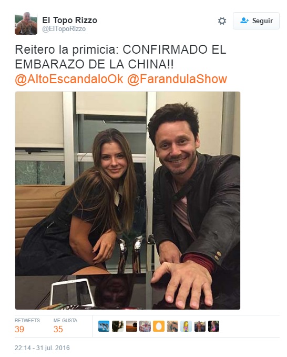
Task: Click the Seguir follow button
Action: pyautogui.click(x=256, y=21)
